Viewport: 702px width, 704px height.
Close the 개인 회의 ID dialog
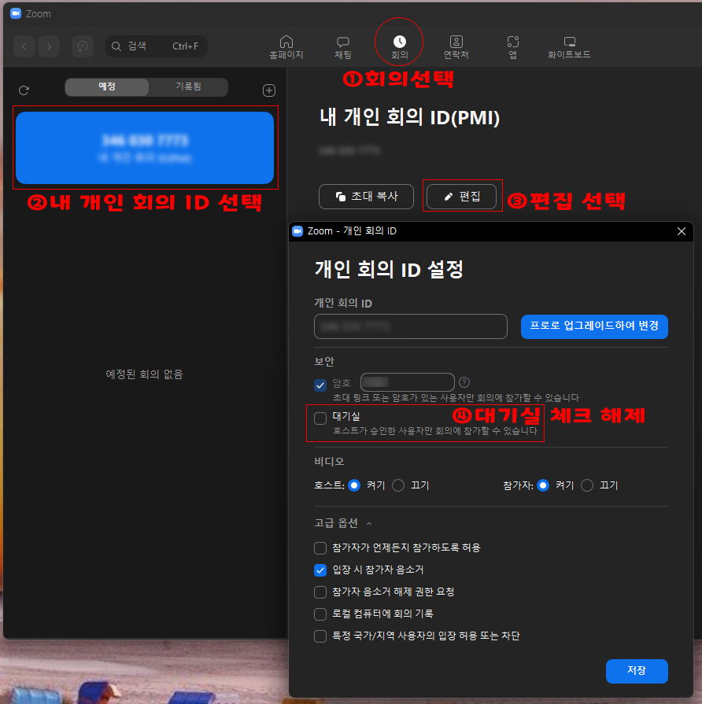[x=682, y=231]
